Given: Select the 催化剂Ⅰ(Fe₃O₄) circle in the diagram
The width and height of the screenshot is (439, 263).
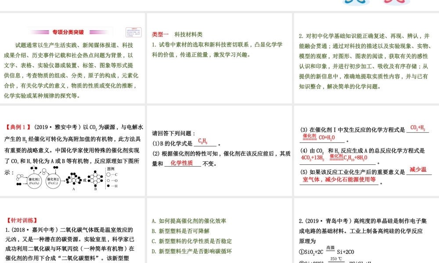Looking at the screenshot, I should pyautogui.click(x=33, y=181).
